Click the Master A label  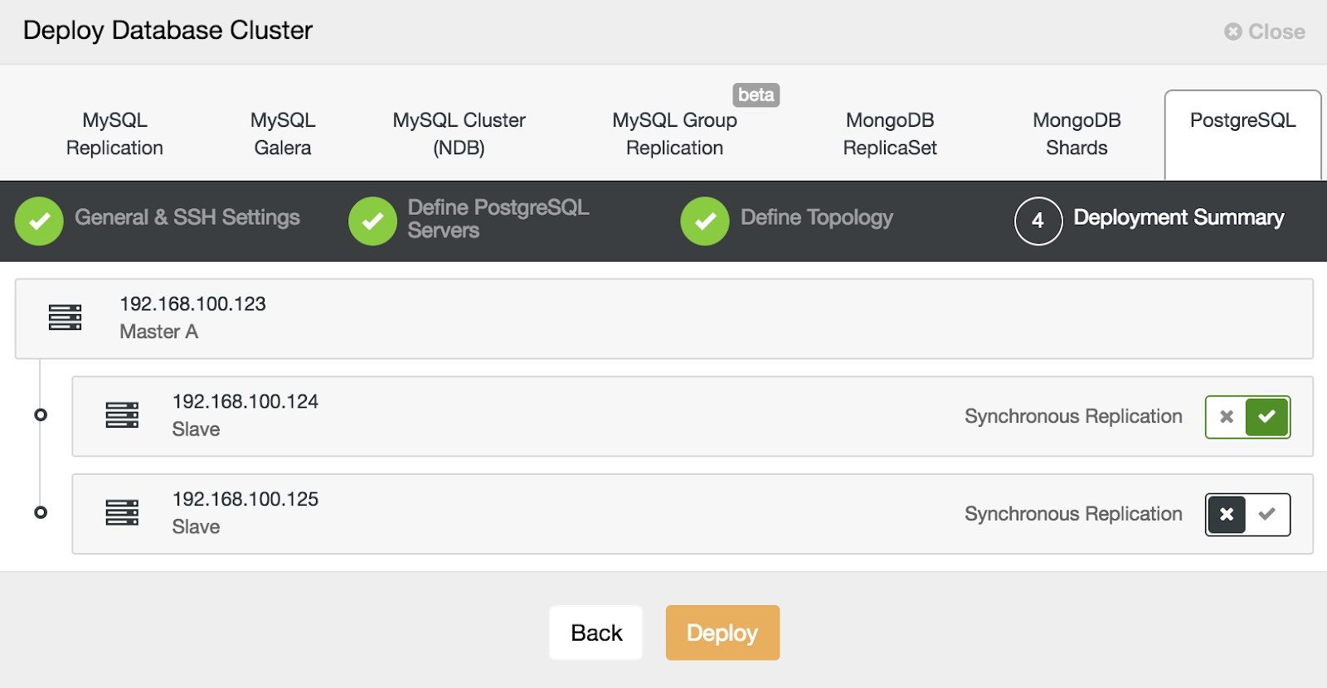pyautogui.click(x=159, y=332)
